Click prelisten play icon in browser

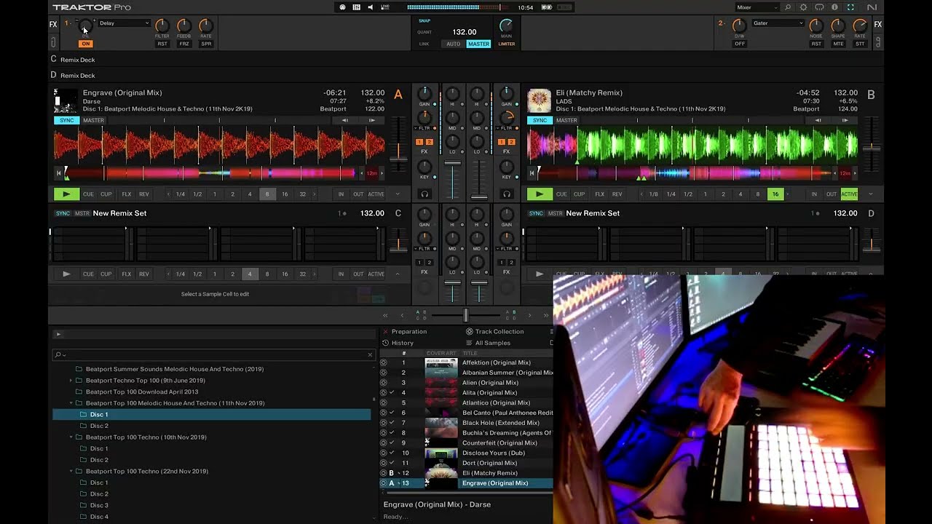pos(58,334)
